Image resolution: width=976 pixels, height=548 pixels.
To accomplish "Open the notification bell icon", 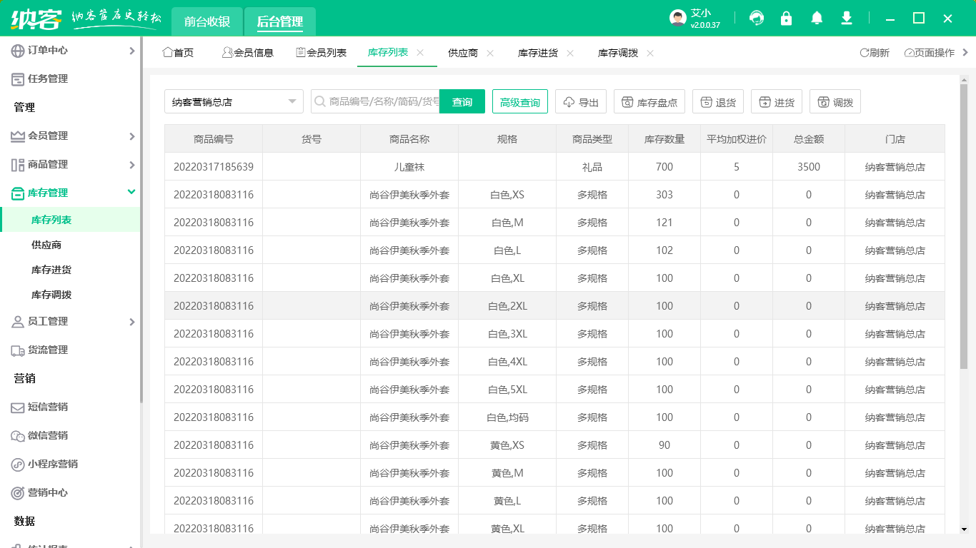I will point(816,18).
